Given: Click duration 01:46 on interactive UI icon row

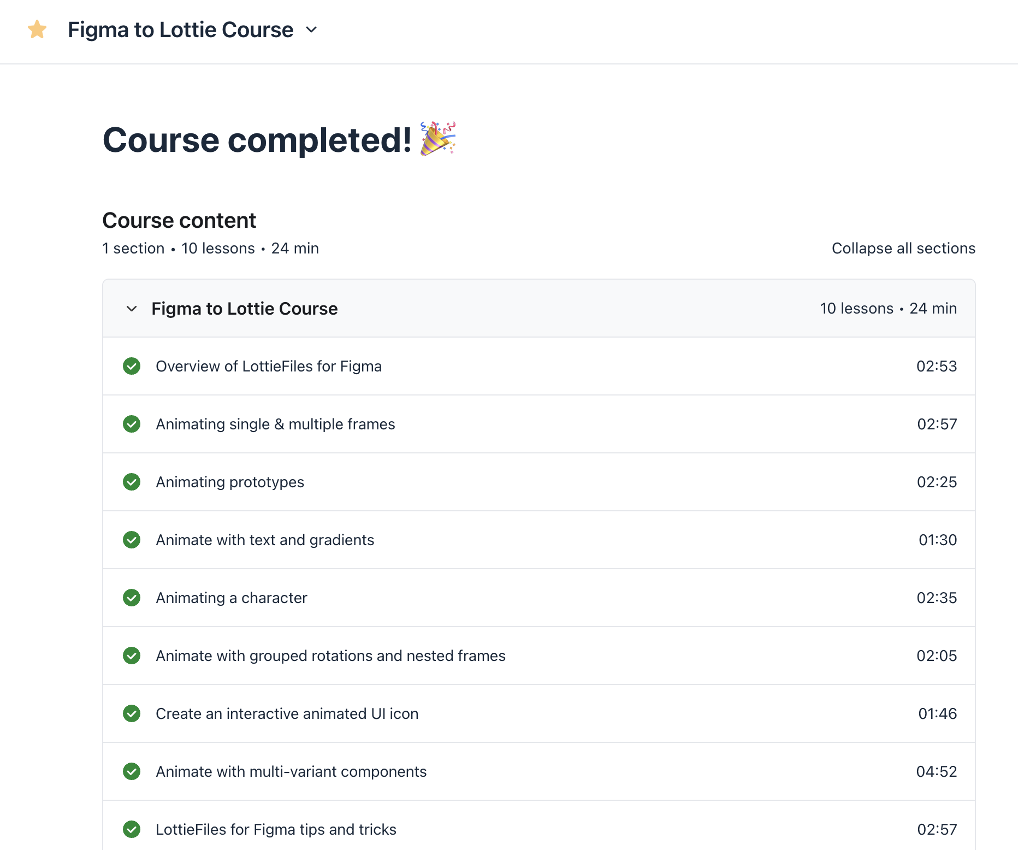Looking at the screenshot, I should pos(938,713).
